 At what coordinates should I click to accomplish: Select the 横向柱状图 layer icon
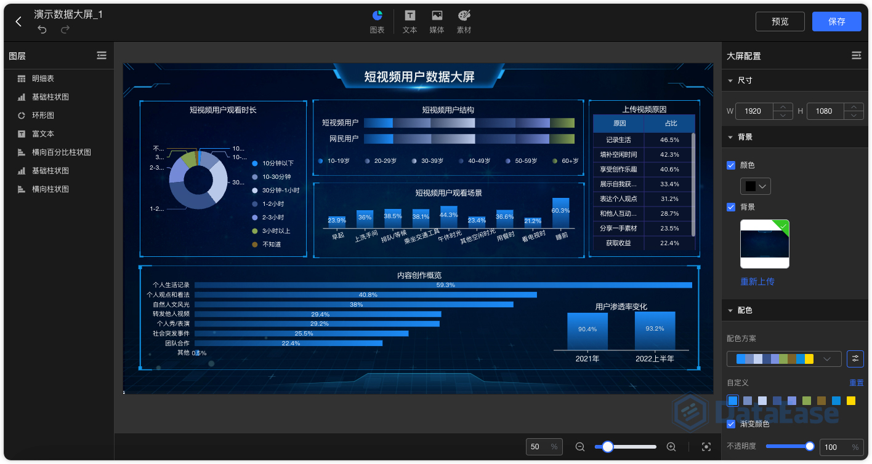(x=22, y=189)
